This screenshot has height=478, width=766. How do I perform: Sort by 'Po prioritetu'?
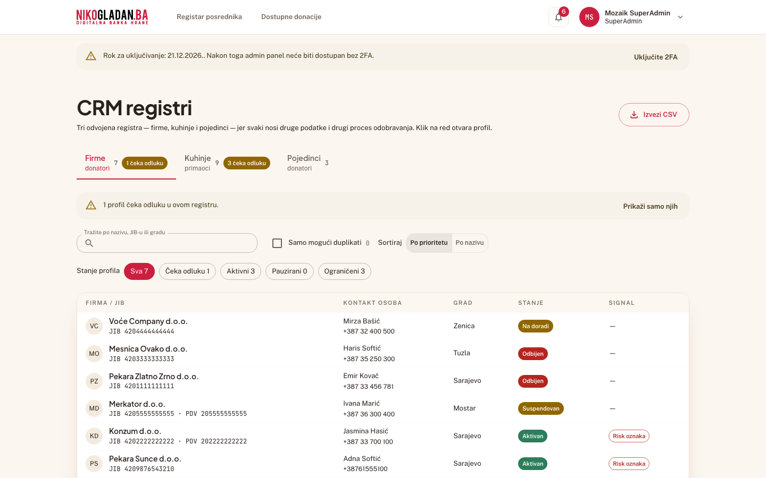429,243
